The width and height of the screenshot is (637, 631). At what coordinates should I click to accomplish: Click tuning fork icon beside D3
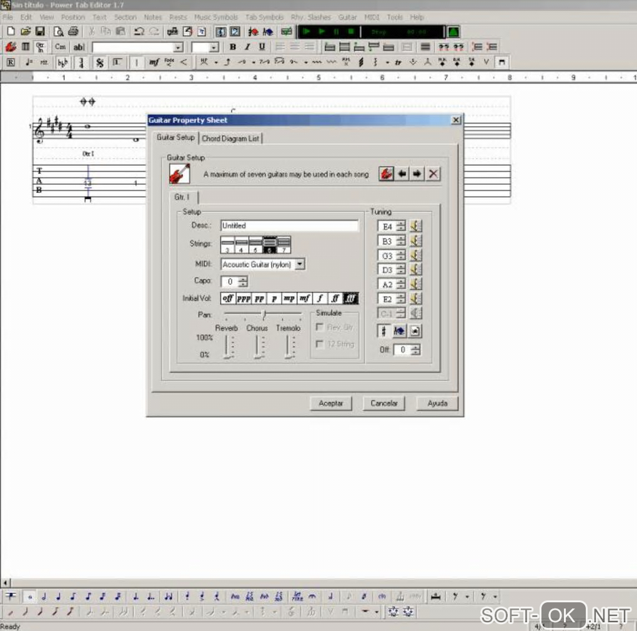tap(415, 270)
